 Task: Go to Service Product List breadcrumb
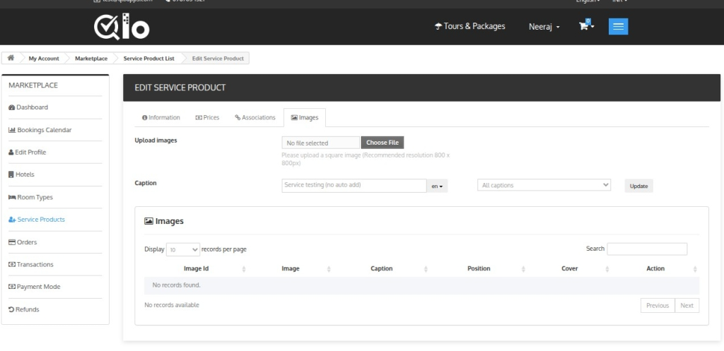click(148, 59)
